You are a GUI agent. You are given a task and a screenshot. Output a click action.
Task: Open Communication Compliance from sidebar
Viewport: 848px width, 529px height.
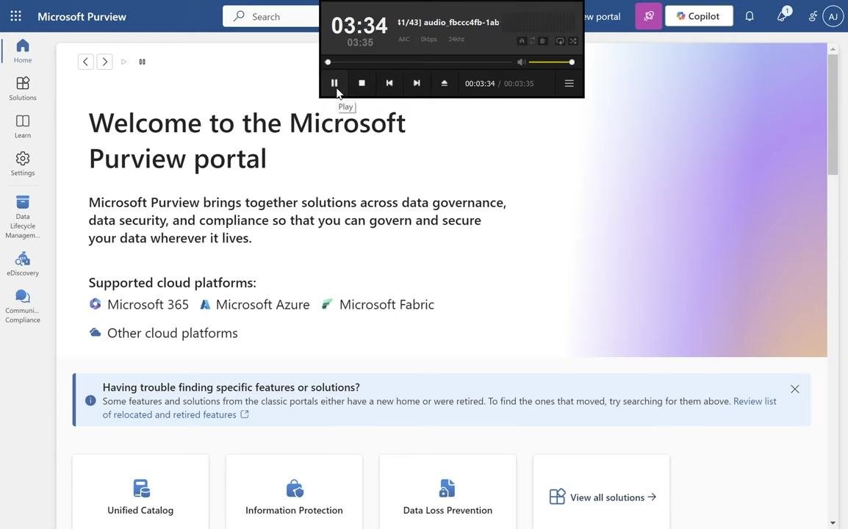[x=23, y=306]
